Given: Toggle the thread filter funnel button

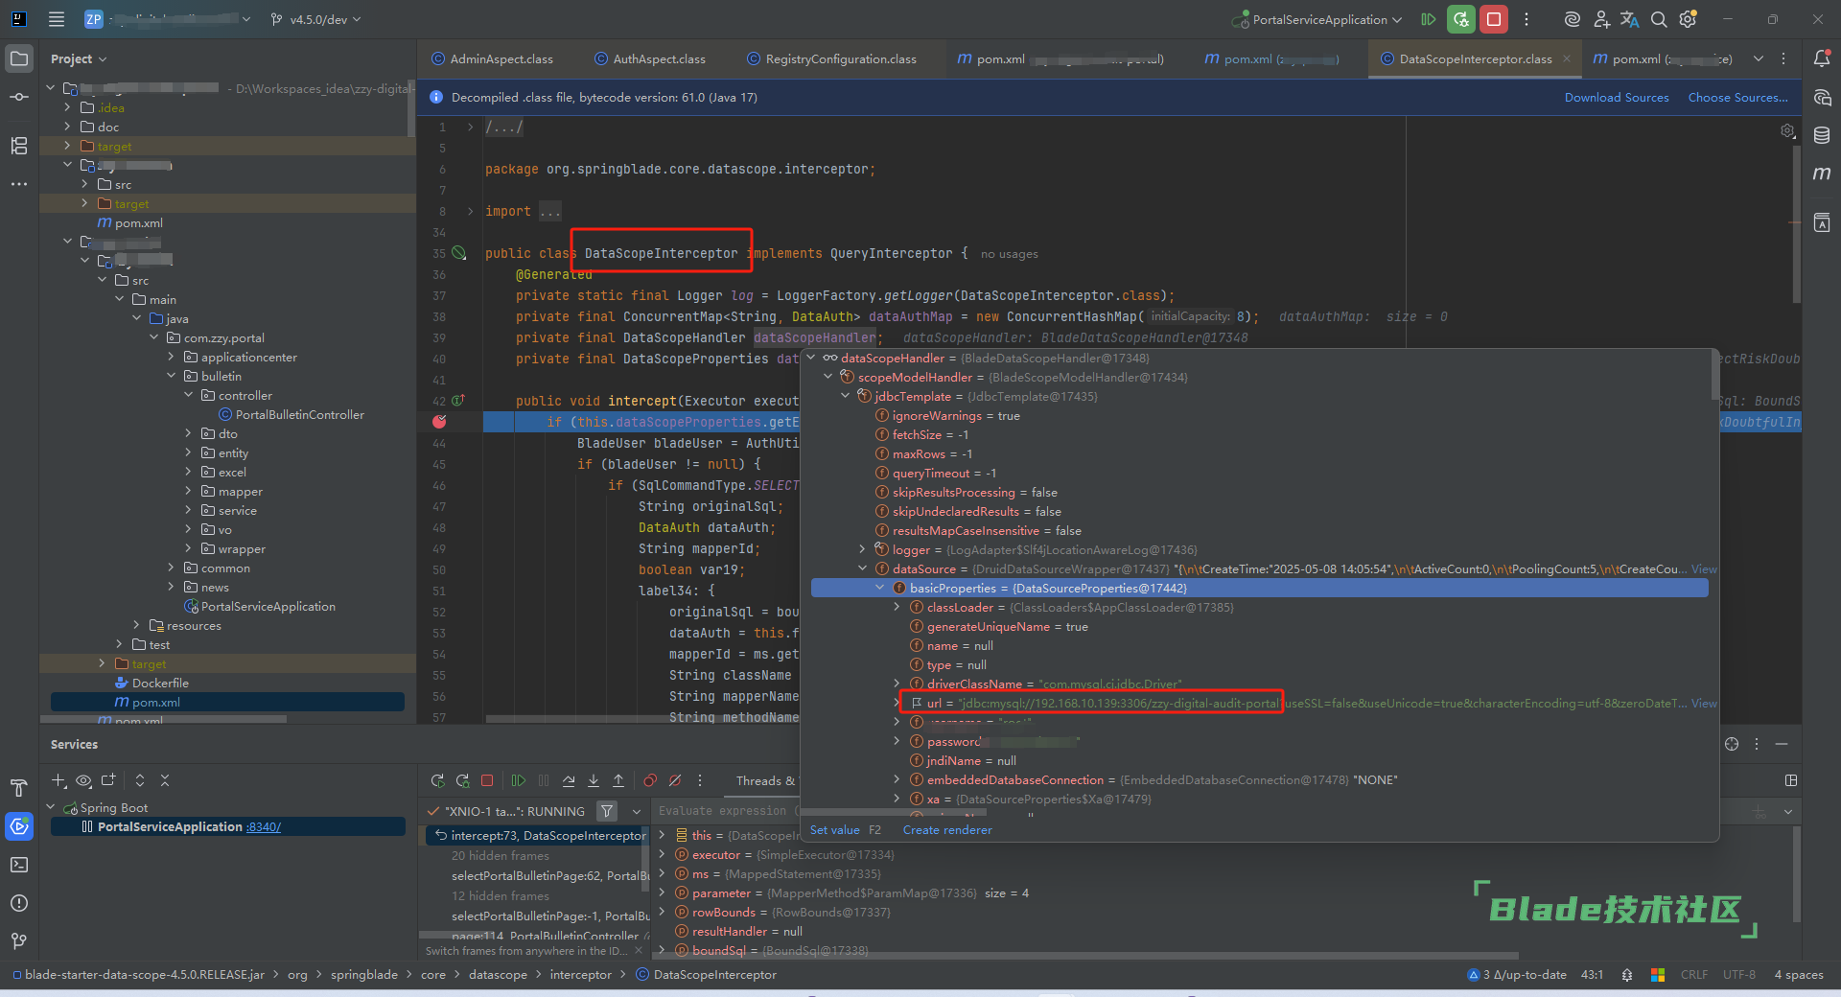Looking at the screenshot, I should [x=607, y=811].
